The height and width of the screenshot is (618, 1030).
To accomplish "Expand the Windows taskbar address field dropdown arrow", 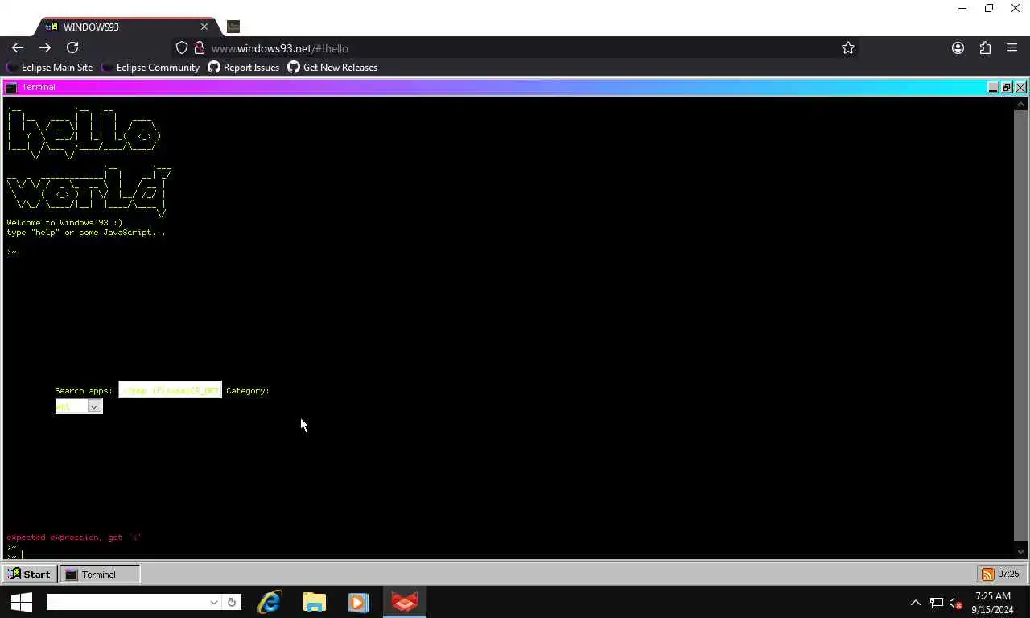I will pos(213,602).
